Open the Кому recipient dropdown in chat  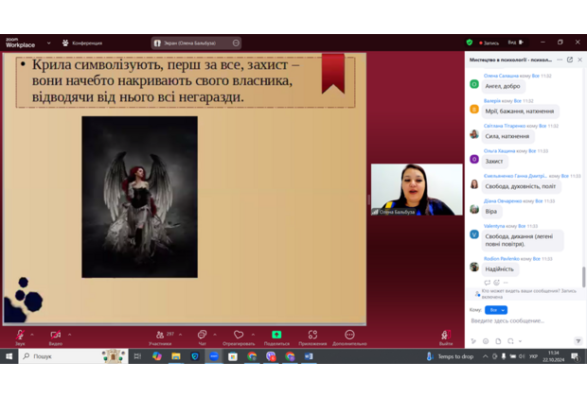[496, 310]
